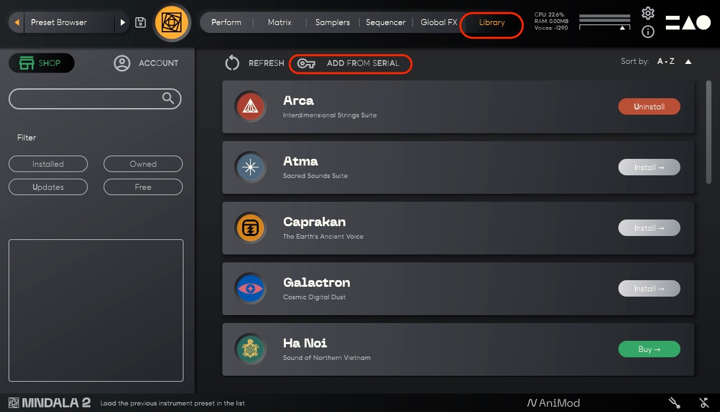The width and height of the screenshot is (720, 412).
Task: Toggle the Owned filter
Action: click(x=143, y=163)
